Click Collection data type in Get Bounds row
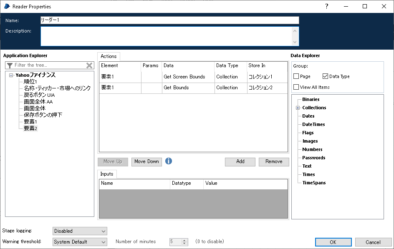The image size is (394, 249). pyautogui.click(x=231, y=88)
